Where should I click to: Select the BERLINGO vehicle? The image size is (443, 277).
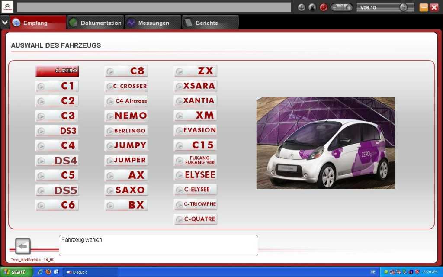tap(126, 131)
